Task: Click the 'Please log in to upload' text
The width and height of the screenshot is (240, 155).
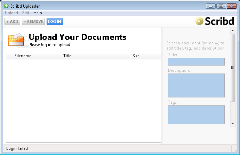Action: 49,45
